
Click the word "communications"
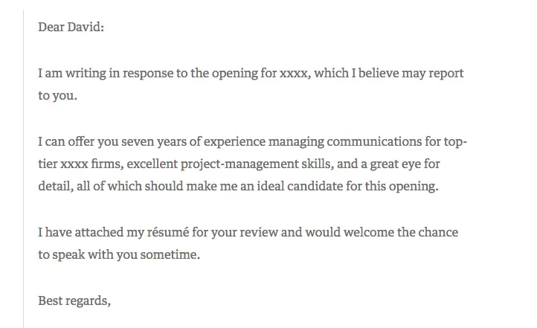point(374,141)
